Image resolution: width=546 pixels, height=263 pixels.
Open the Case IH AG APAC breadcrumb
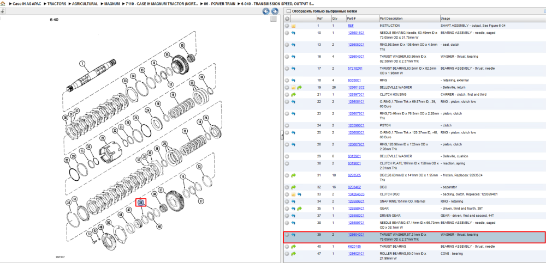coord(27,3)
